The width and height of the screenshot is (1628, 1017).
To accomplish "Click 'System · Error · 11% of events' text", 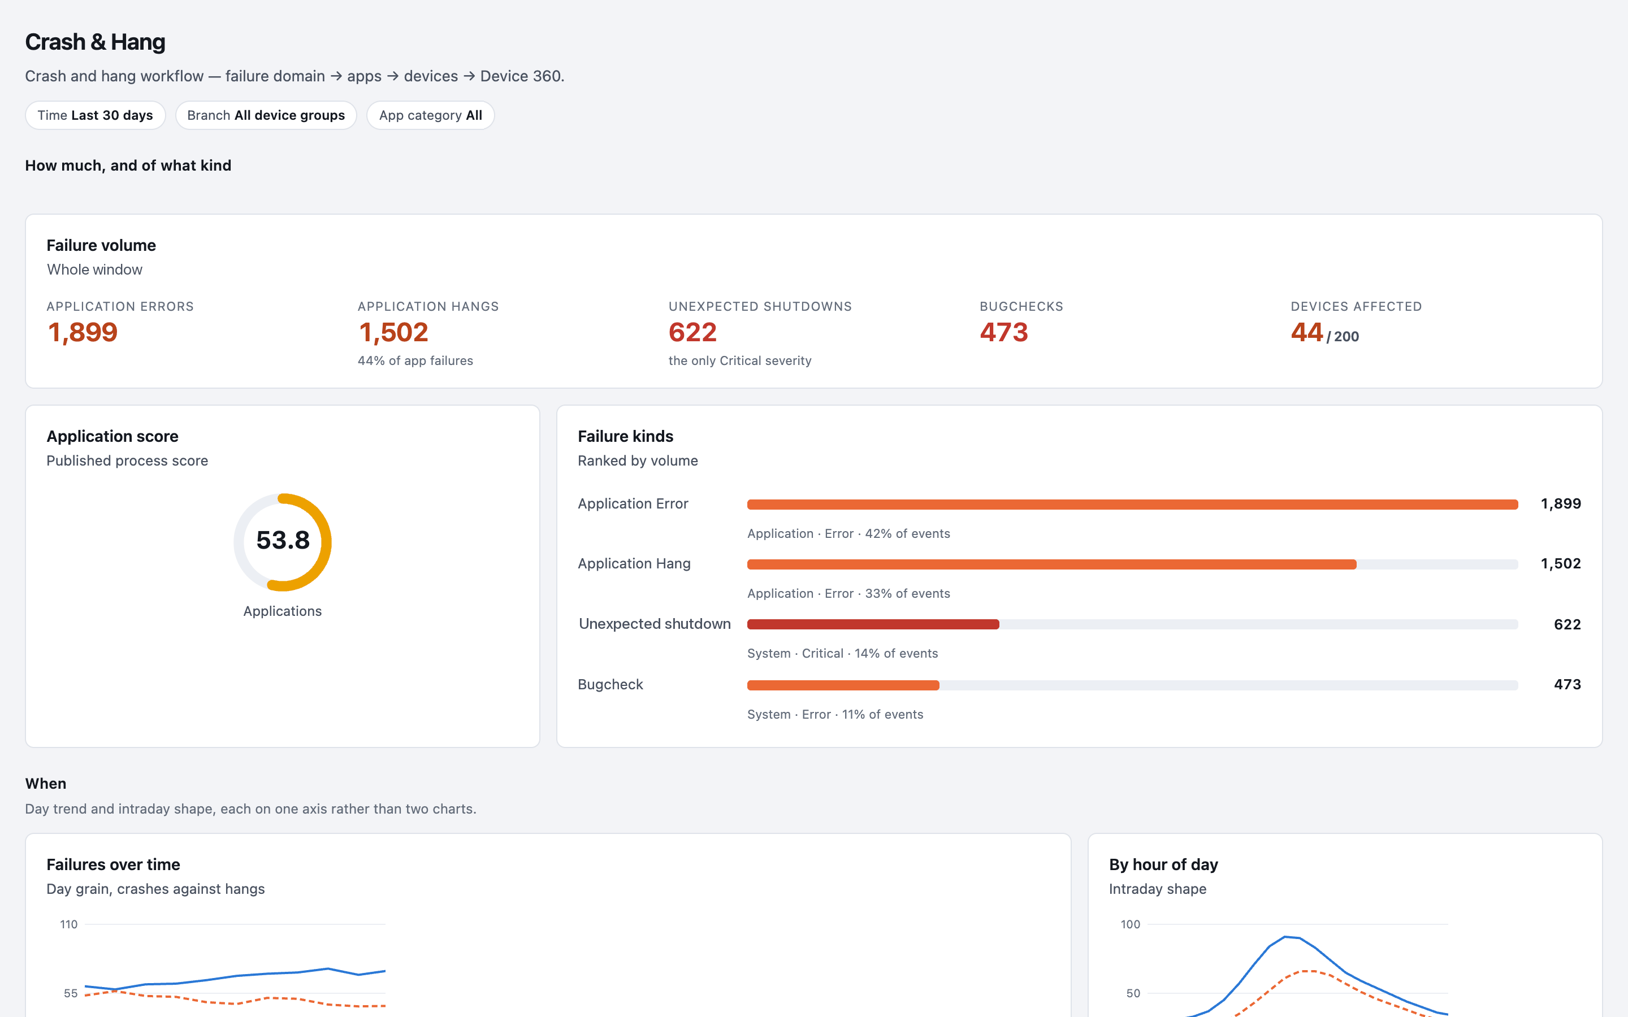I will click(x=835, y=714).
